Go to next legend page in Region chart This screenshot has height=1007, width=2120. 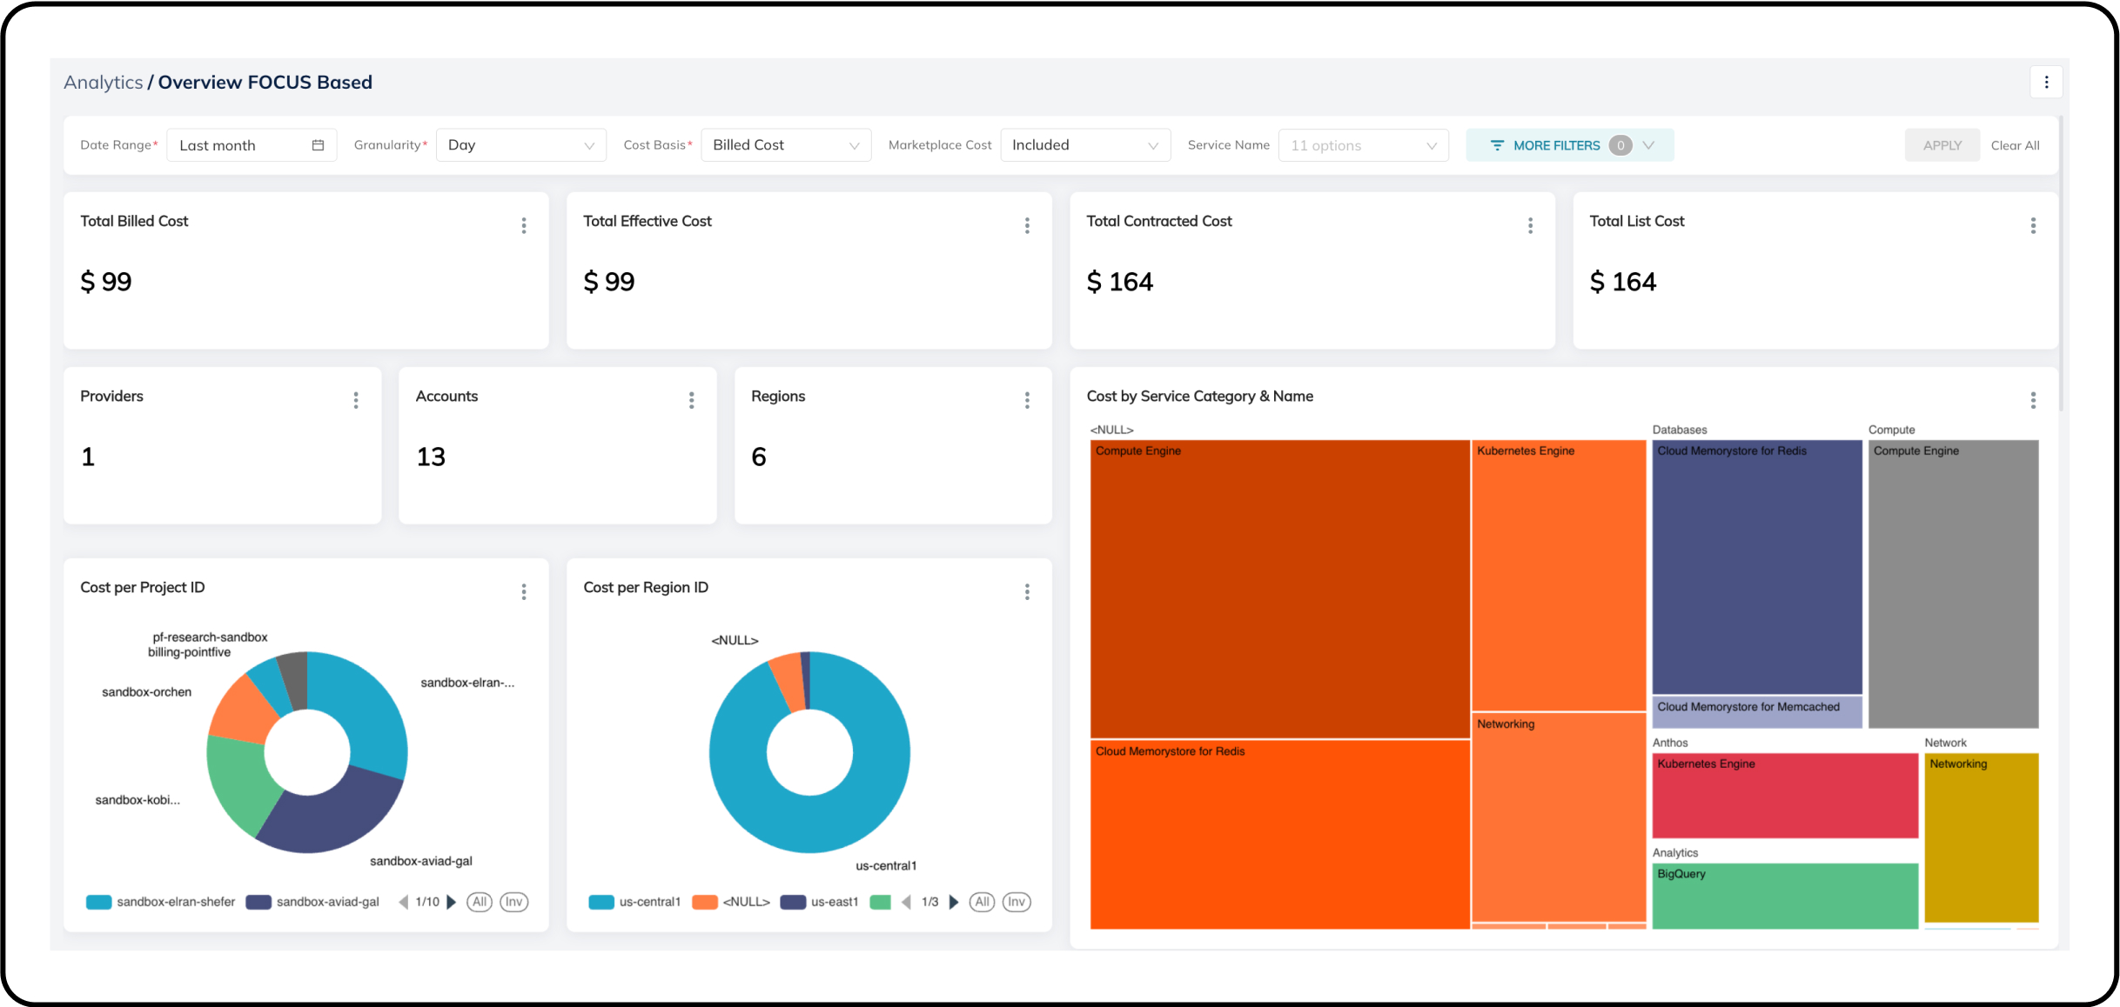point(954,902)
